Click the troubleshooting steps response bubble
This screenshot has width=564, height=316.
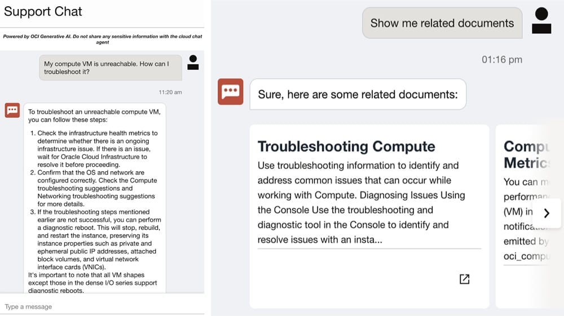95,198
